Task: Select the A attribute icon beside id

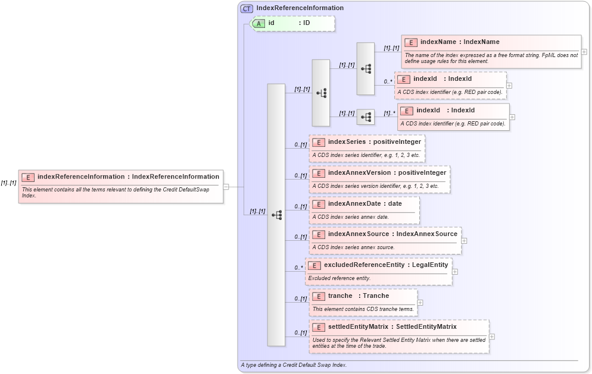Action: point(260,23)
